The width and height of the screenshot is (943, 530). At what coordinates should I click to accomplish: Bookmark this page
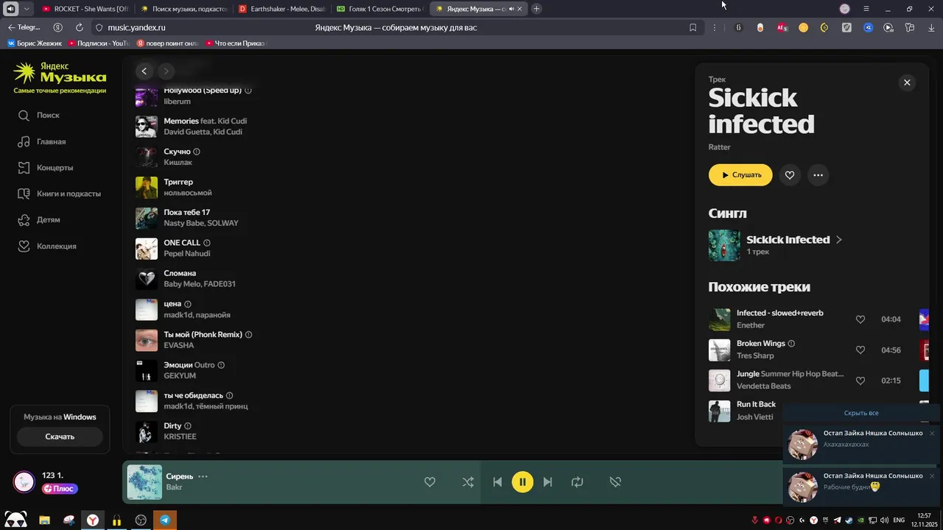tap(693, 27)
